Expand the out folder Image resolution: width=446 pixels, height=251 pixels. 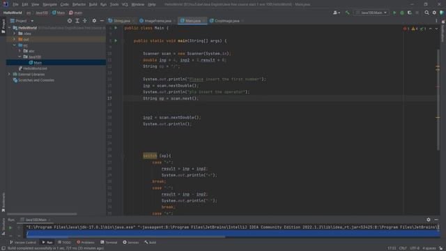[15, 39]
